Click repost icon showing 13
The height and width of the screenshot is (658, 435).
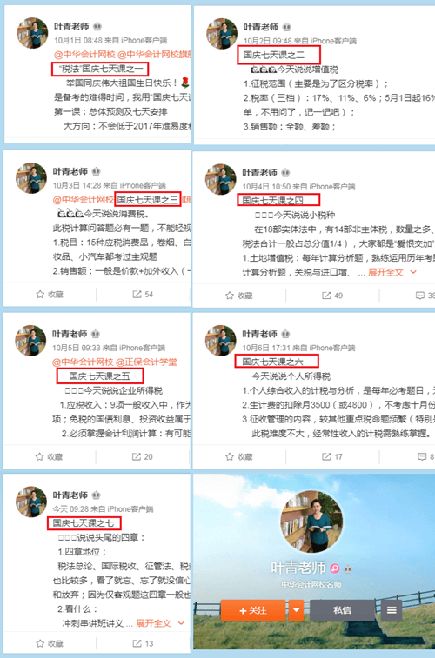click(x=137, y=643)
